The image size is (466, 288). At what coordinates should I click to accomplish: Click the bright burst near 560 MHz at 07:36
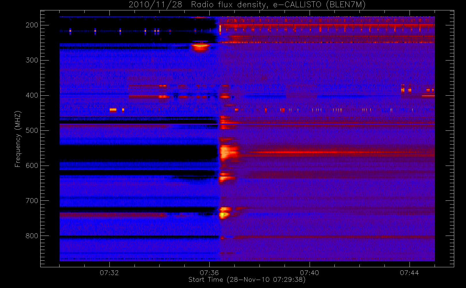tap(228, 153)
